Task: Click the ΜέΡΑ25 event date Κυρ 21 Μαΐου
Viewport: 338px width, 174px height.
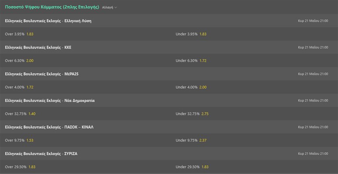Action: click(313, 74)
